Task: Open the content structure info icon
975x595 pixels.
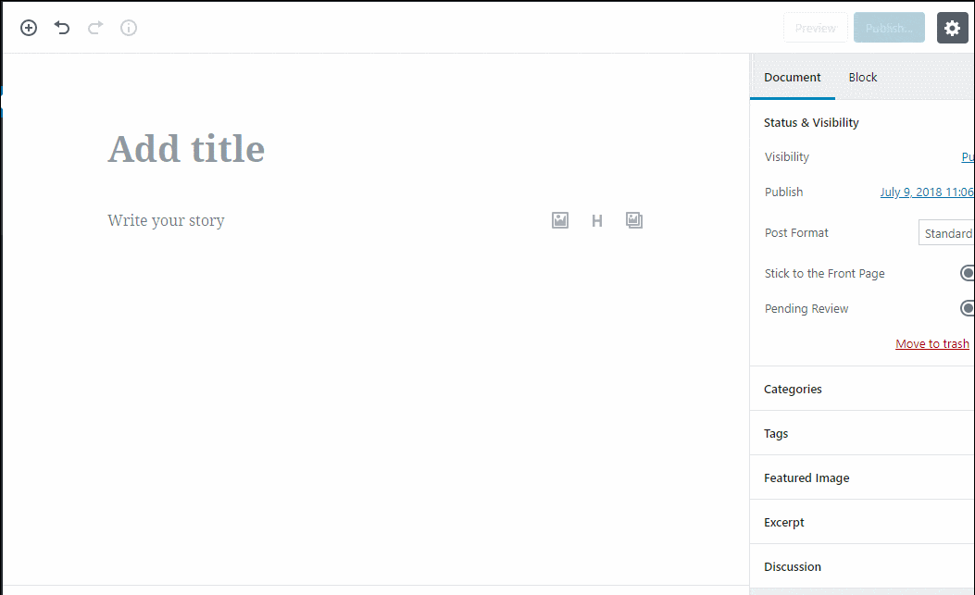Action: click(x=128, y=28)
